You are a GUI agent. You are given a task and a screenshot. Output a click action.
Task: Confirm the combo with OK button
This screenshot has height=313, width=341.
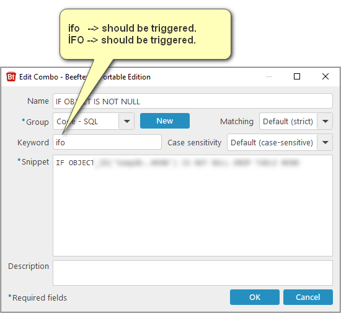pos(255,297)
